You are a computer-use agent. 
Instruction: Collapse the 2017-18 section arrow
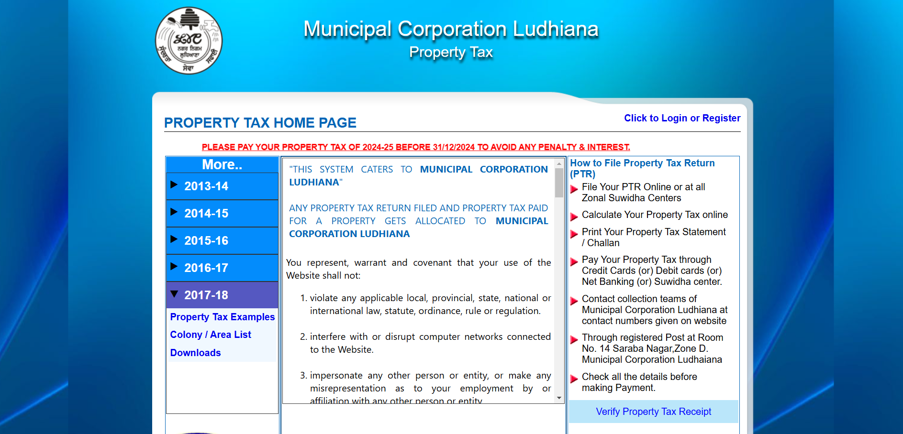(174, 294)
